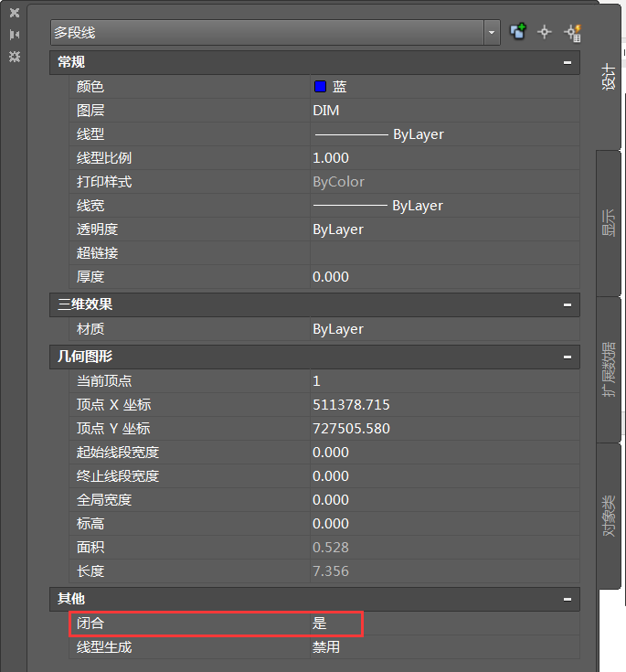
Task: Select the 打印样式 property label
Action: pyautogui.click(x=104, y=182)
